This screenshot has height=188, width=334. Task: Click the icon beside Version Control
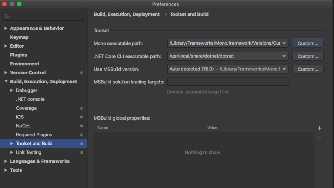(x=82, y=73)
